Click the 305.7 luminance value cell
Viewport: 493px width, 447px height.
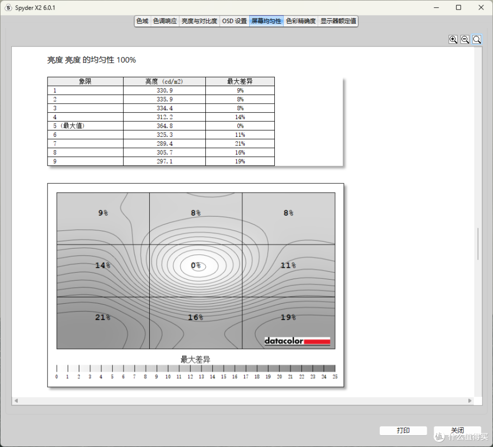(x=164, y=152)
